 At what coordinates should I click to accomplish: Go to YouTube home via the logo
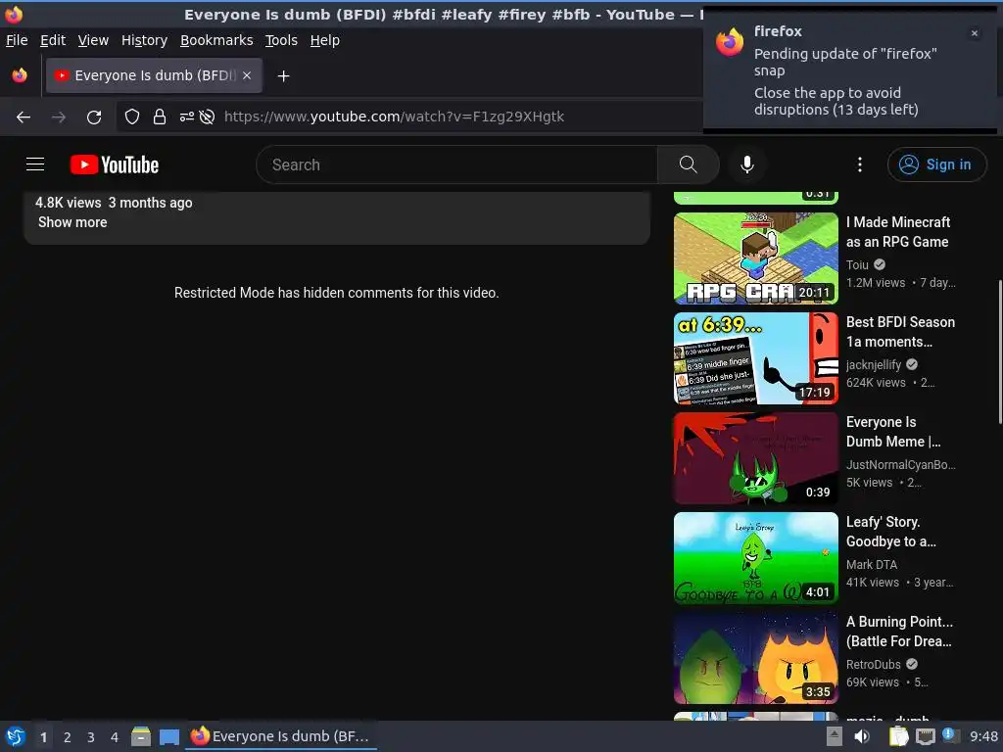115,164
